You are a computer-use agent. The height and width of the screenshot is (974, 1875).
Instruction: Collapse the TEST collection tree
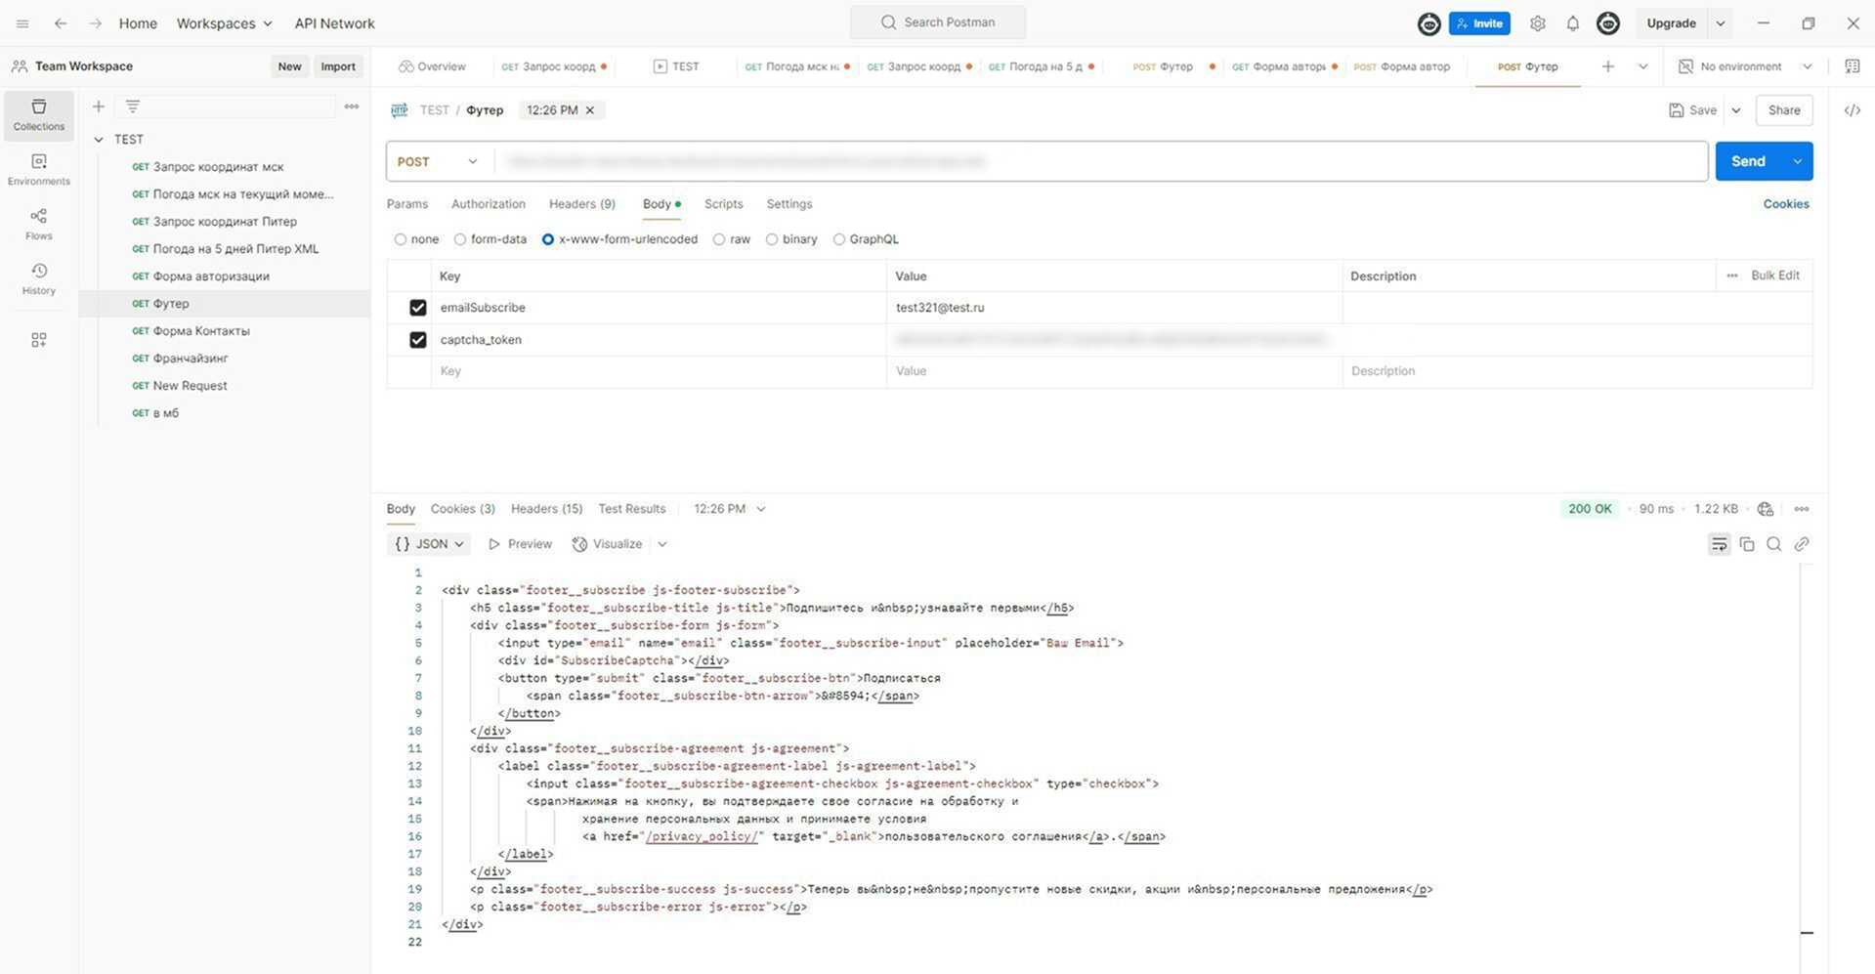[x=99, y=140]
